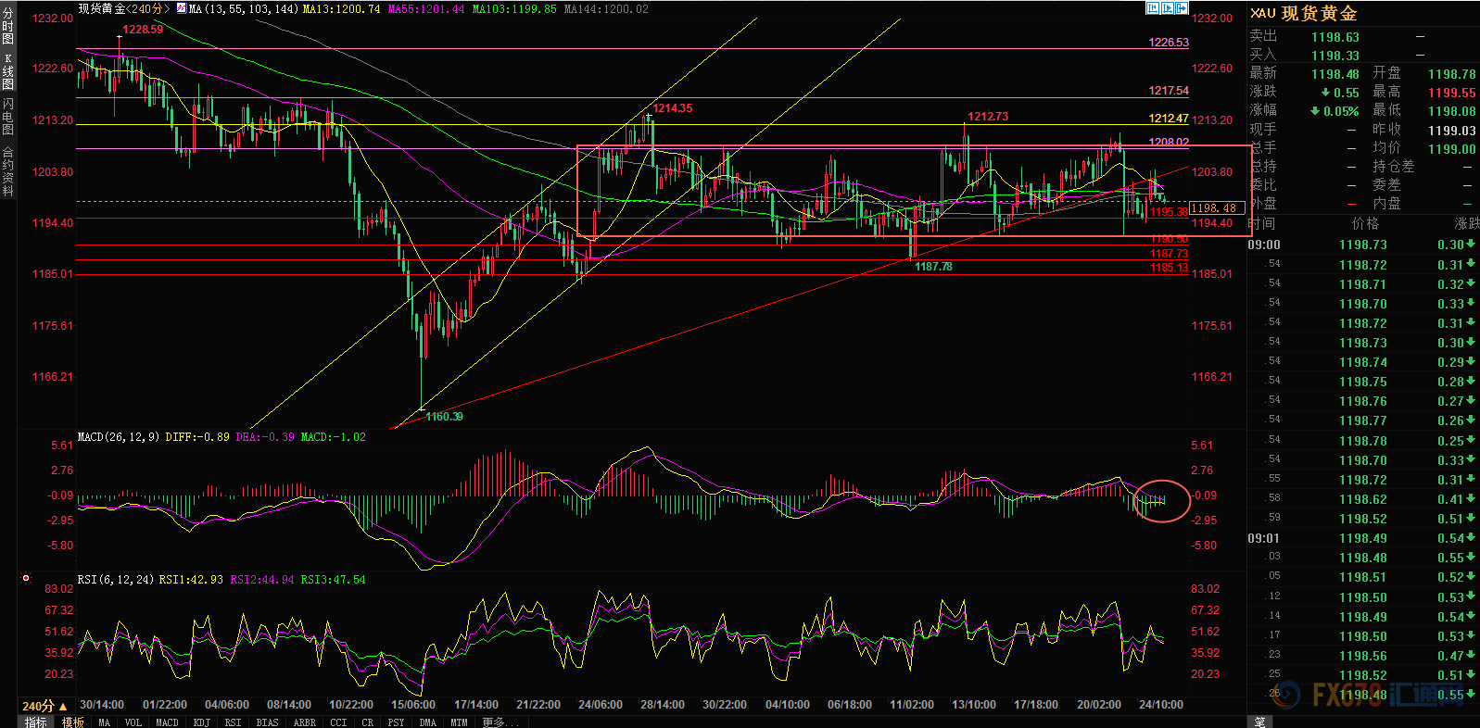The width and height of the screenshot is (1480, 728).
Task: Switch to the 闪电图 view tab
Action: 8,116
